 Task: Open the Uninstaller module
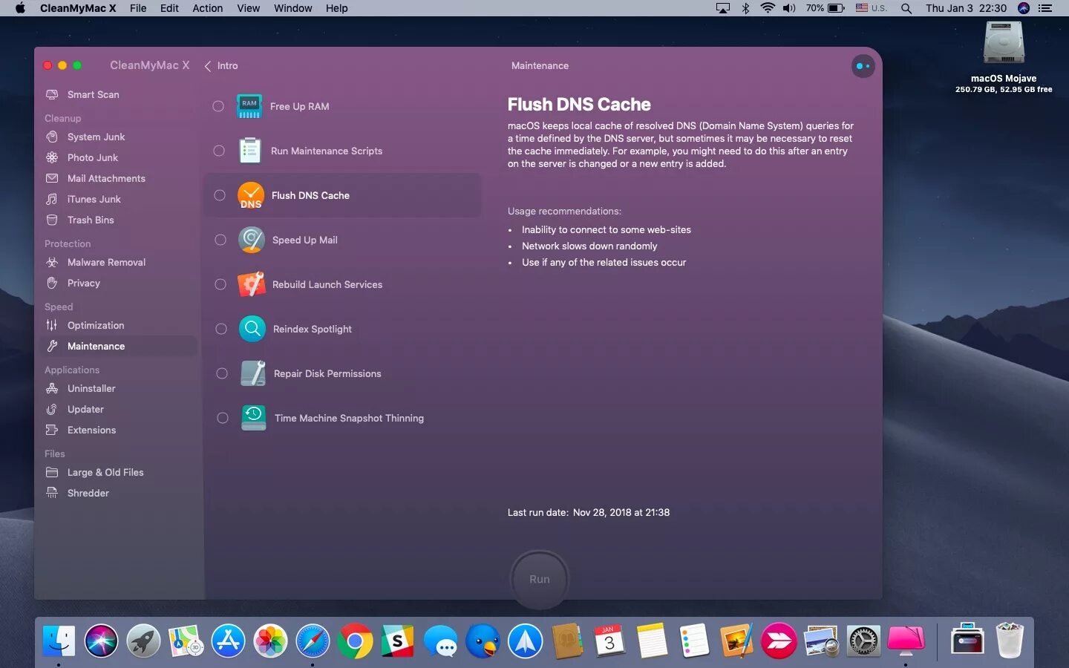91,388
